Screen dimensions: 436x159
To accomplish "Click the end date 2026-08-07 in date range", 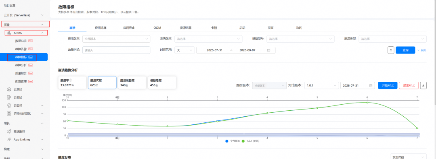I will [x=247, y=50].
